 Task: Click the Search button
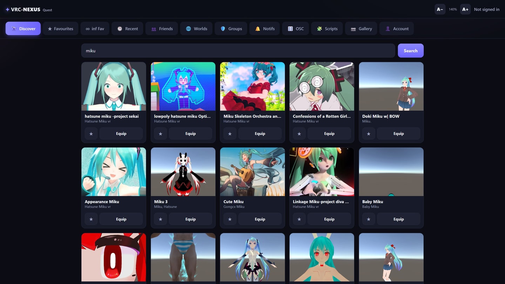[411, 50]
